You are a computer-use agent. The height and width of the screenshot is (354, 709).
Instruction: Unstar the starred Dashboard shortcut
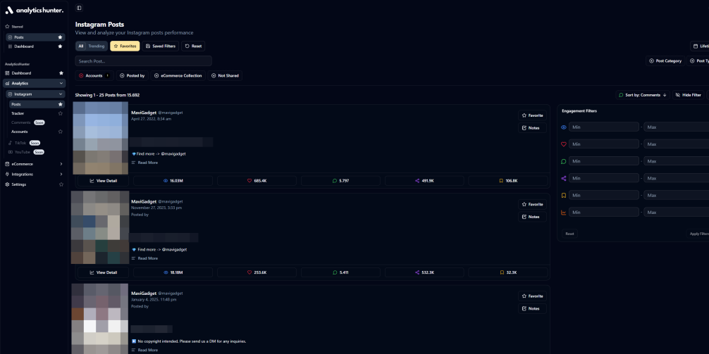tap(60, 46)
